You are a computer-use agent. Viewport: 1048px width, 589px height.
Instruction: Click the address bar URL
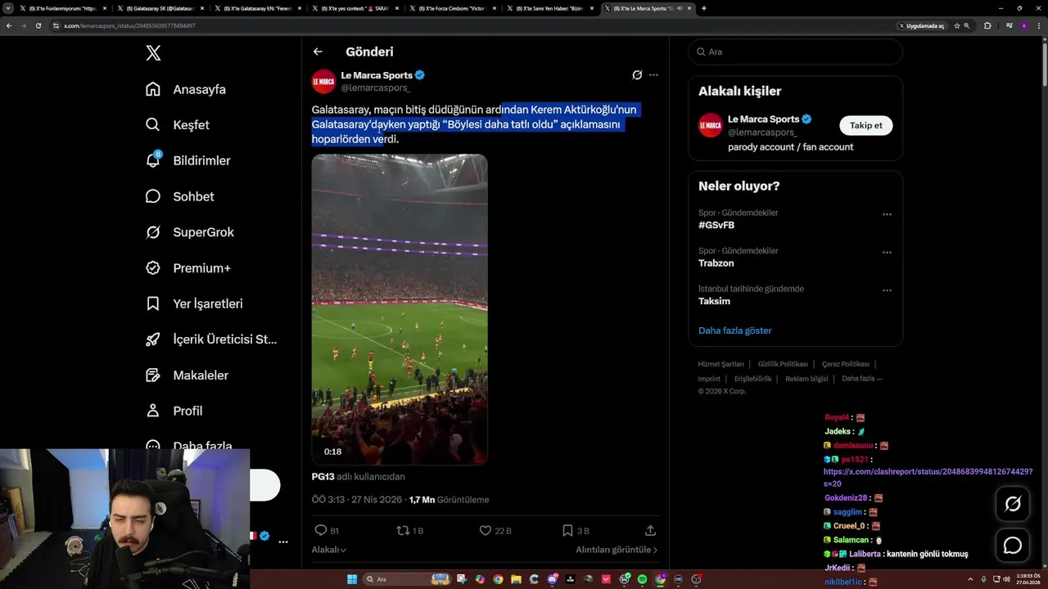(x=129, y=25)
